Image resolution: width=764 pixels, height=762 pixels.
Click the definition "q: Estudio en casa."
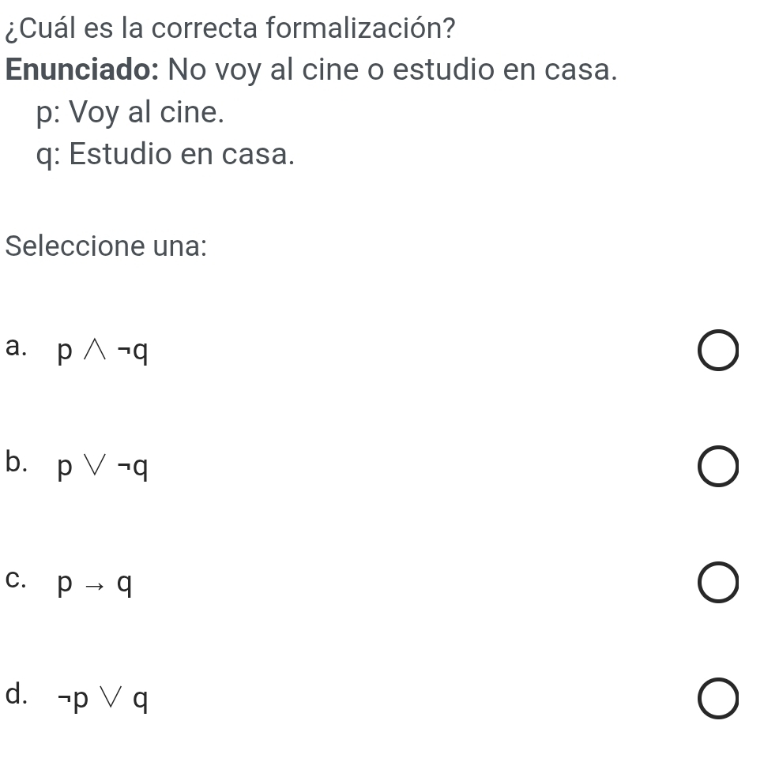[166, 155]
